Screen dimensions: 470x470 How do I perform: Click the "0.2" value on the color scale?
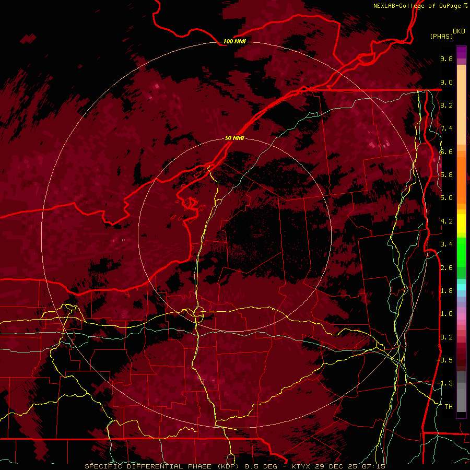446,337
